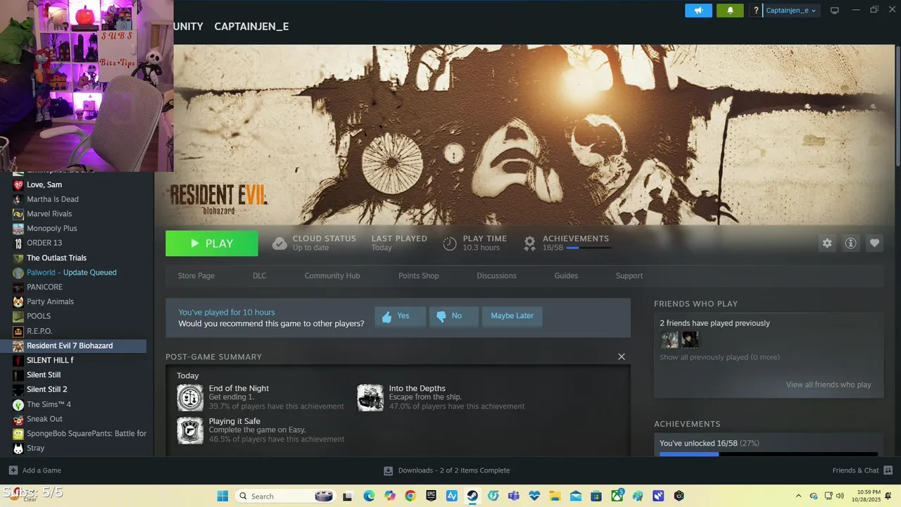Click Show all previously played link
901x507 pixels.
coord(719,357)
